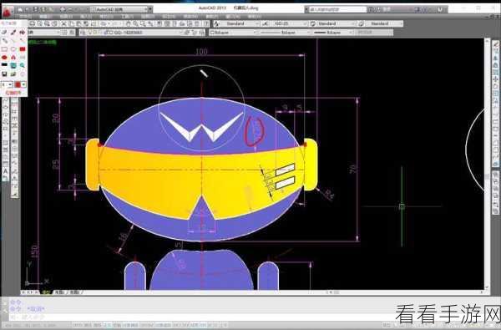Screen dimensions: 501x330
Task: Select the Move tool in Modify toolbar
Action: coord(495,79)
